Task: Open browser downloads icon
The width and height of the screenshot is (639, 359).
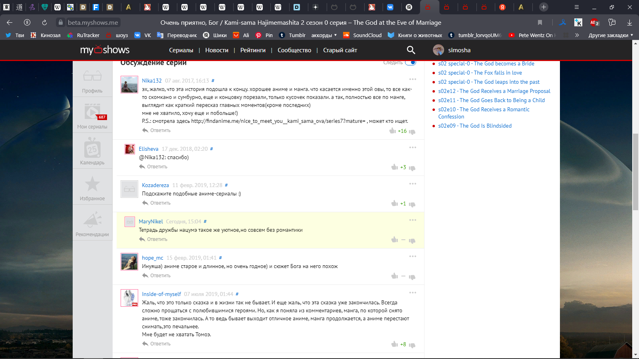Action: coord(629,22)
